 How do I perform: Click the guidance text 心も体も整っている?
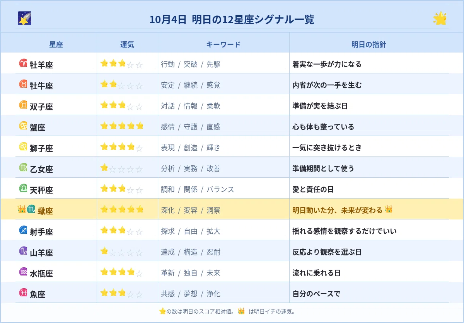point(323,127)
